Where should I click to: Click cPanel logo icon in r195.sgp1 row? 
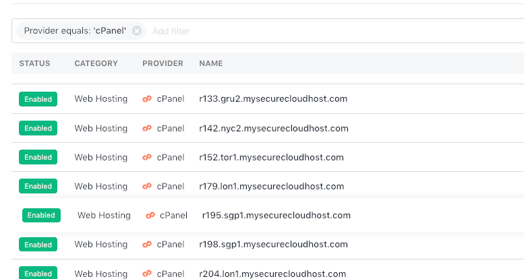[150, 216]
